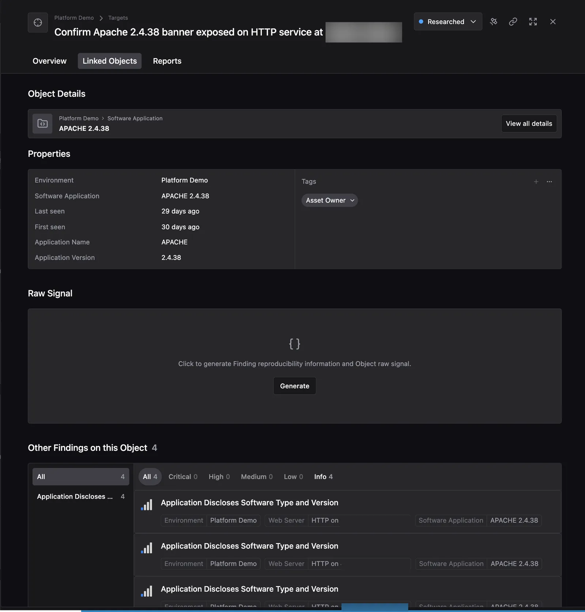585x612 pixels.
Task: Click 29 days ago Last seen value
Action: pyautogui.click(x=180, y=211)
